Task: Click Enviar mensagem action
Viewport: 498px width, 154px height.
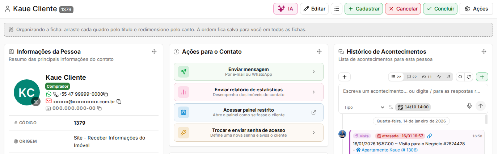Action: (249, 72)
